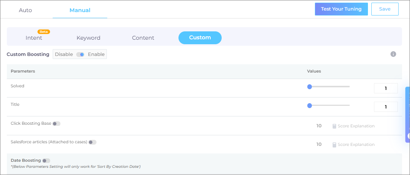Go to the Keyword tab
The image size is (410, 175).
[88, 38]
